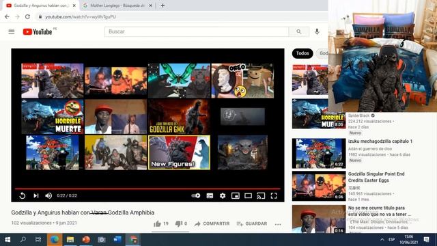Select the GODZILLA GMK end-screen video
The height and width of the screenshot is (246, 437).
(x=179, y=117)
